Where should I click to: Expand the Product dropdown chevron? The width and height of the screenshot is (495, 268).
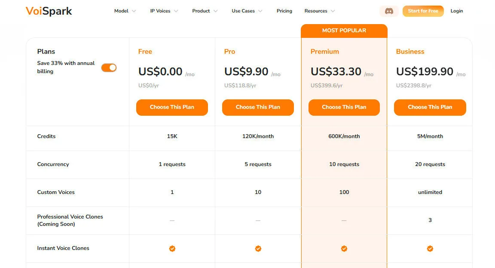click(216, 11)
